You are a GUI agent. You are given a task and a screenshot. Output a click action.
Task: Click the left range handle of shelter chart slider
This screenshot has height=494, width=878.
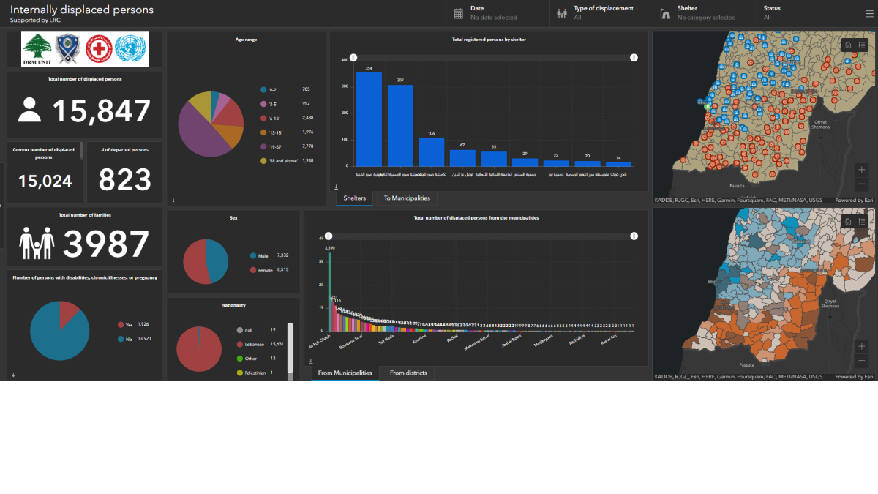coord(353,58)
